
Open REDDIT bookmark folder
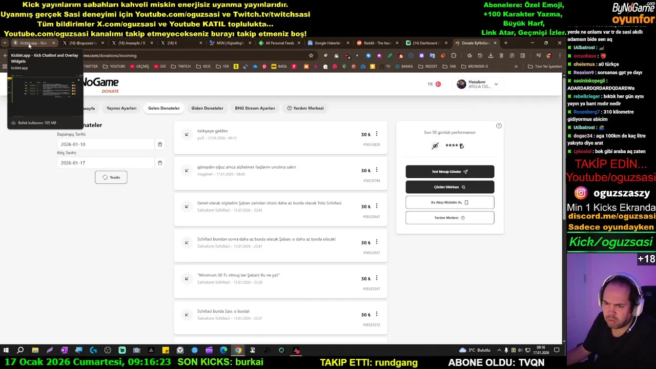(427, 66)
